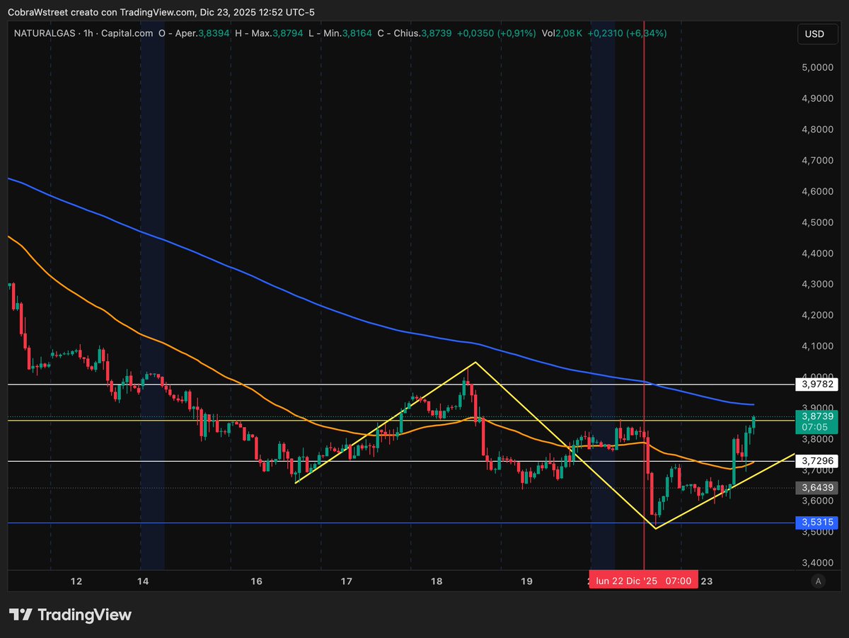
Task: Click the 3,6000 price axis label
Action: pyautogui.click(x=816, y=501)
